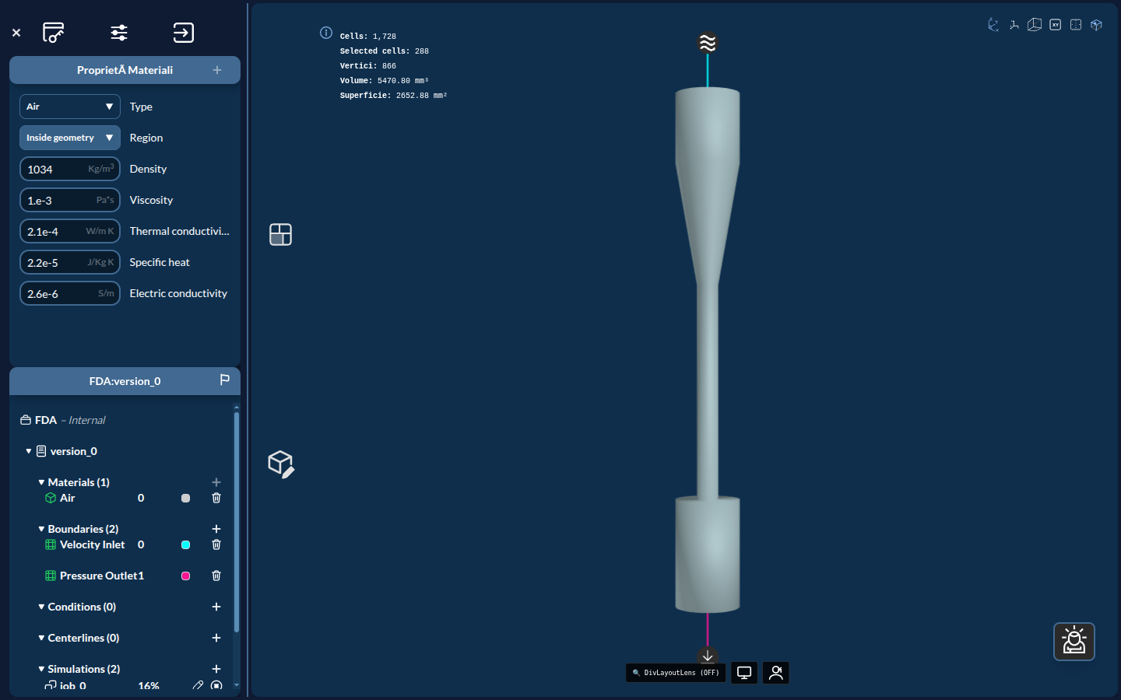This screenshot has height=700, width=1121.
Task: Change the Velocity Inlet cyan color swatch
Action: point(185,544)
